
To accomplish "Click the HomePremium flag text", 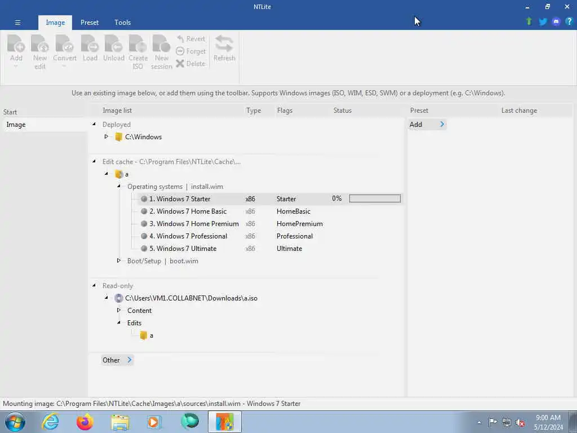I will tap(300, 223).
